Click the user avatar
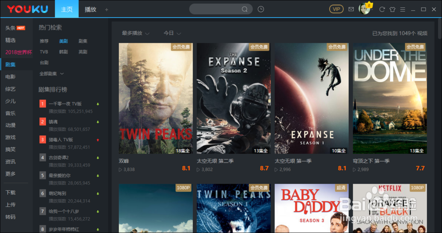This screenshot has width=442, height=233. click(364, 9)
